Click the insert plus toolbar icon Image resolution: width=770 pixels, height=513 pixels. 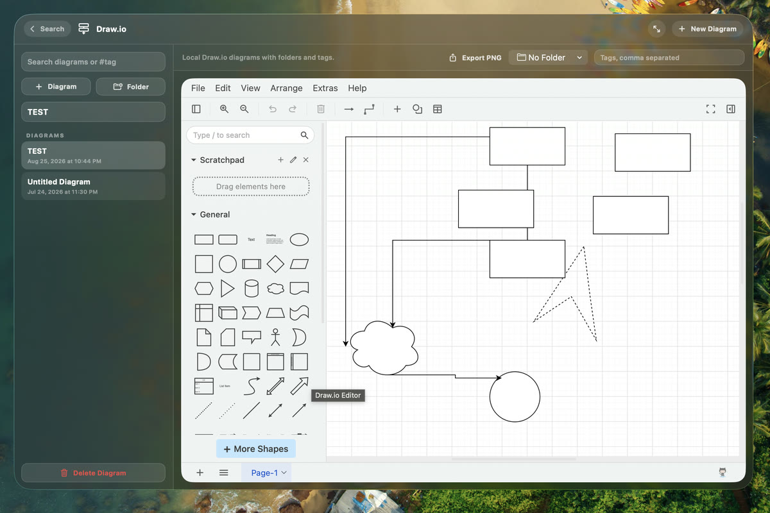[397, 109]
